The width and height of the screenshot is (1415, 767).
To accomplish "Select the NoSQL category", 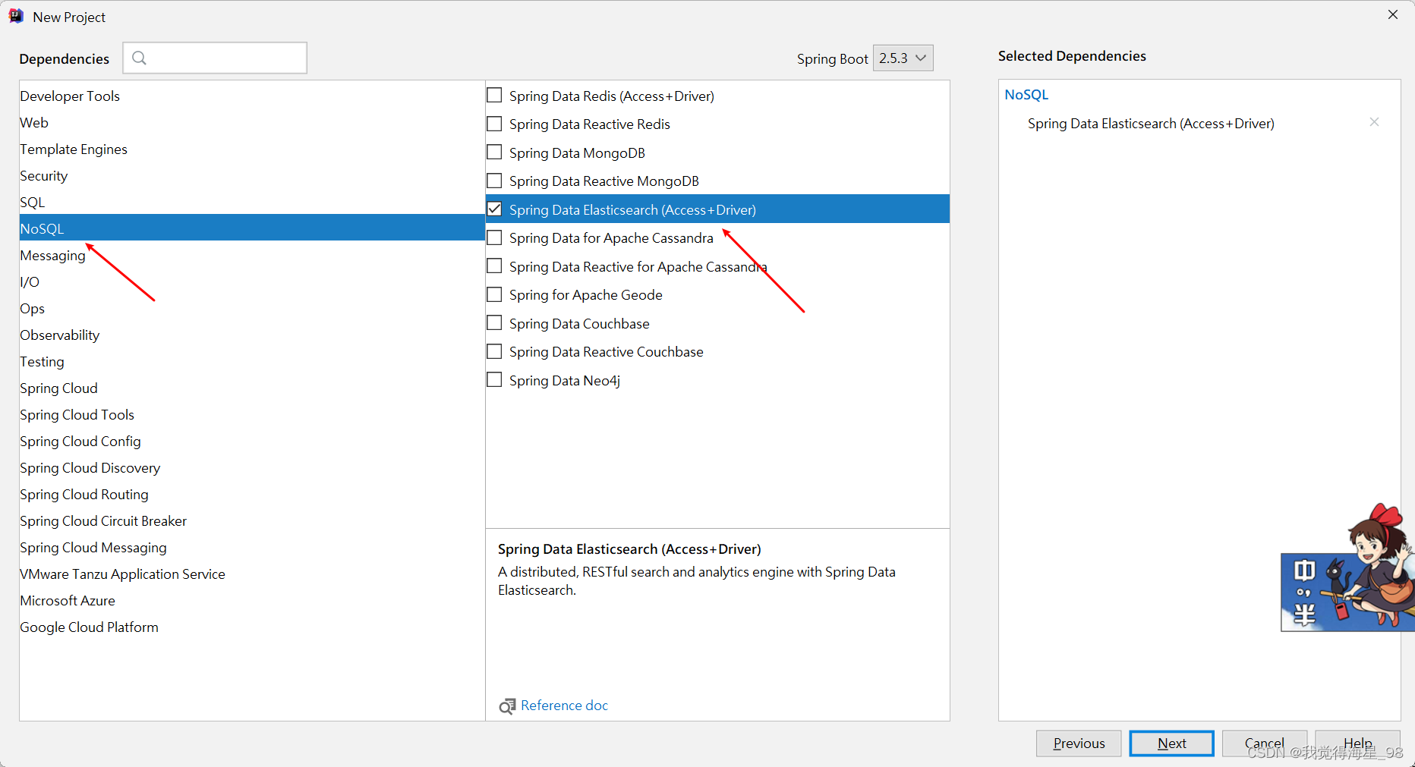I will 252,228.
